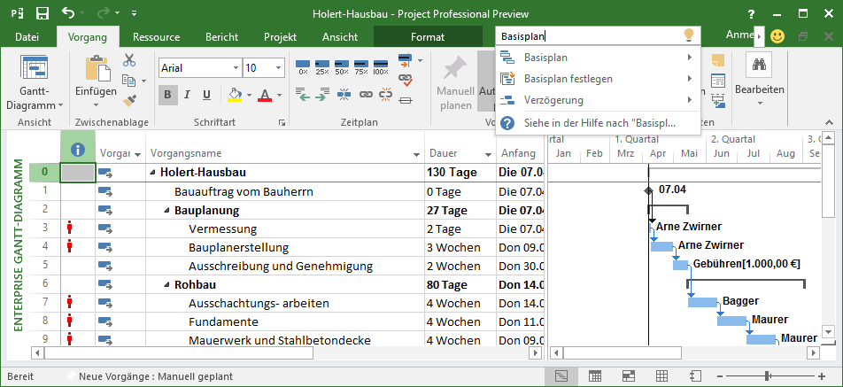Viewport: 843px width, 387px height.
Task: Mark task as 50% complete
Action: click(x=342, y=67)
